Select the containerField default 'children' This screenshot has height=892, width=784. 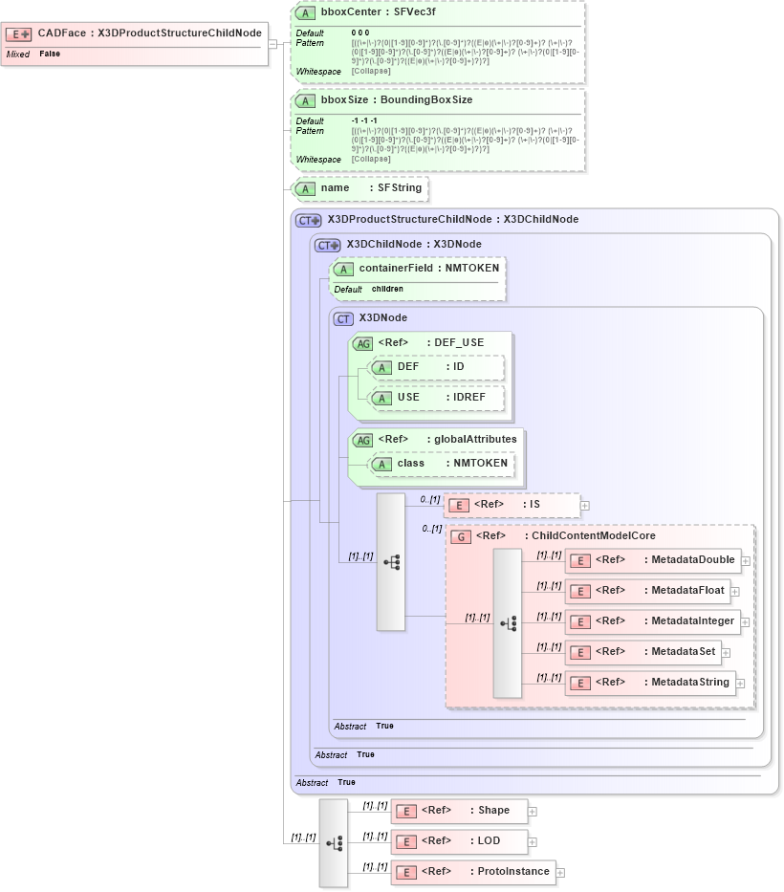click(387, 289)
